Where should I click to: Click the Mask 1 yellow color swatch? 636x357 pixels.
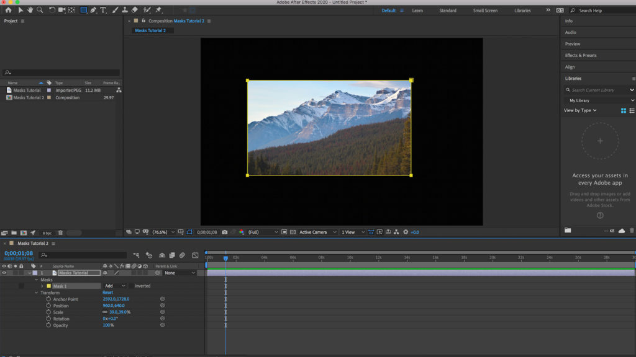48,286
